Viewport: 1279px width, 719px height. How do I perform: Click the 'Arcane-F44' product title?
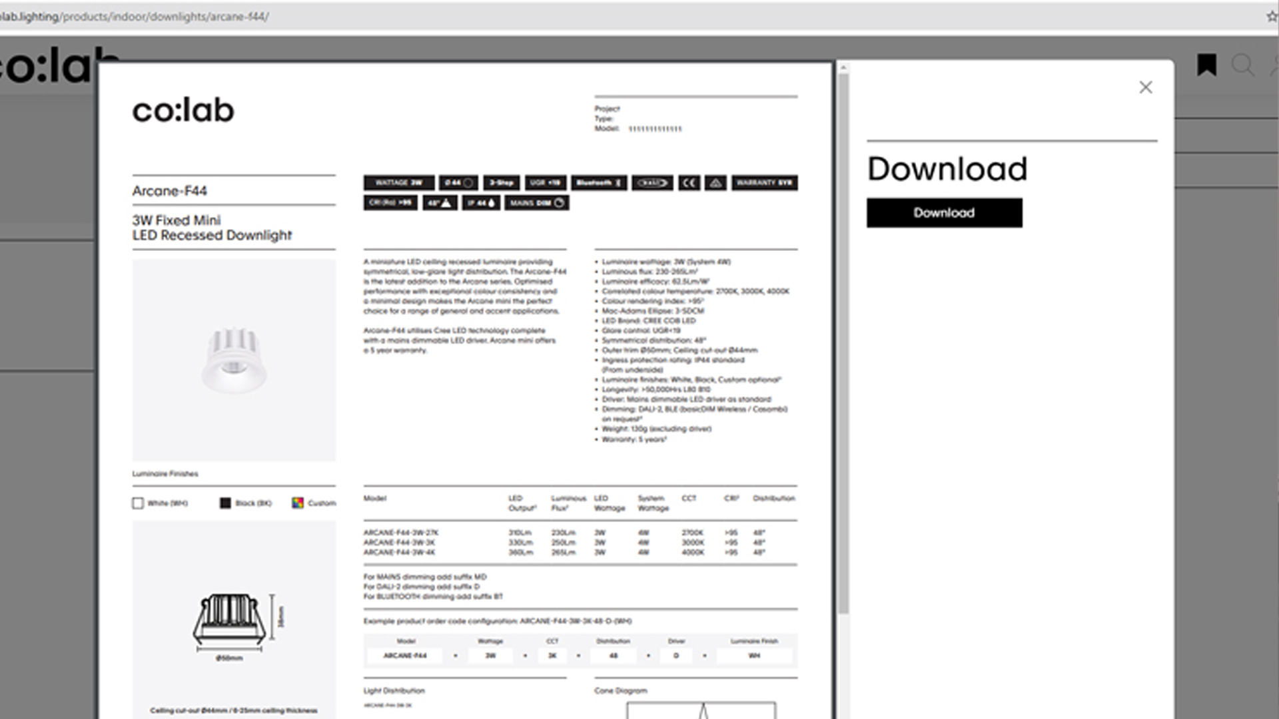click(x=169, y=191)
